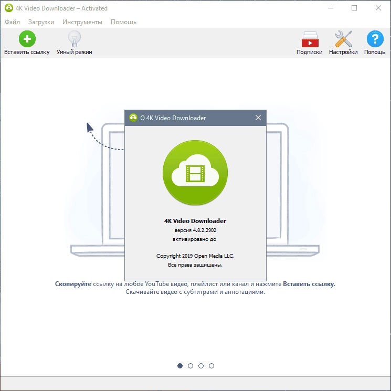
Task: Click the 'Copyright 2019 Open Media LLC.' text
Action: pyautogui.click(x=195, y=256)
